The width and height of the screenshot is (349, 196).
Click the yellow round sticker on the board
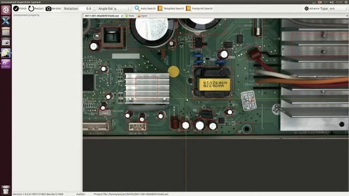tap(173, 71)
